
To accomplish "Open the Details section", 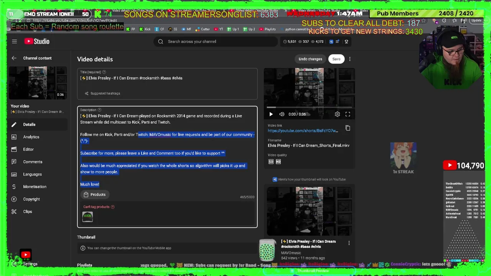I will pos(37,125).
